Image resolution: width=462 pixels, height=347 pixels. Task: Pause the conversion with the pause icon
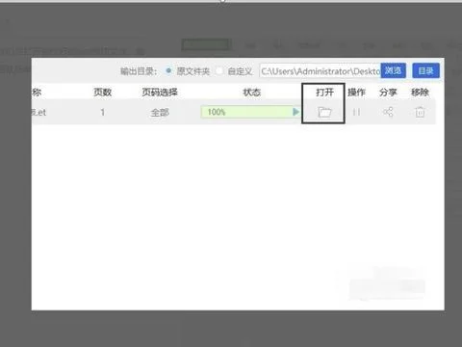[356, 112]
